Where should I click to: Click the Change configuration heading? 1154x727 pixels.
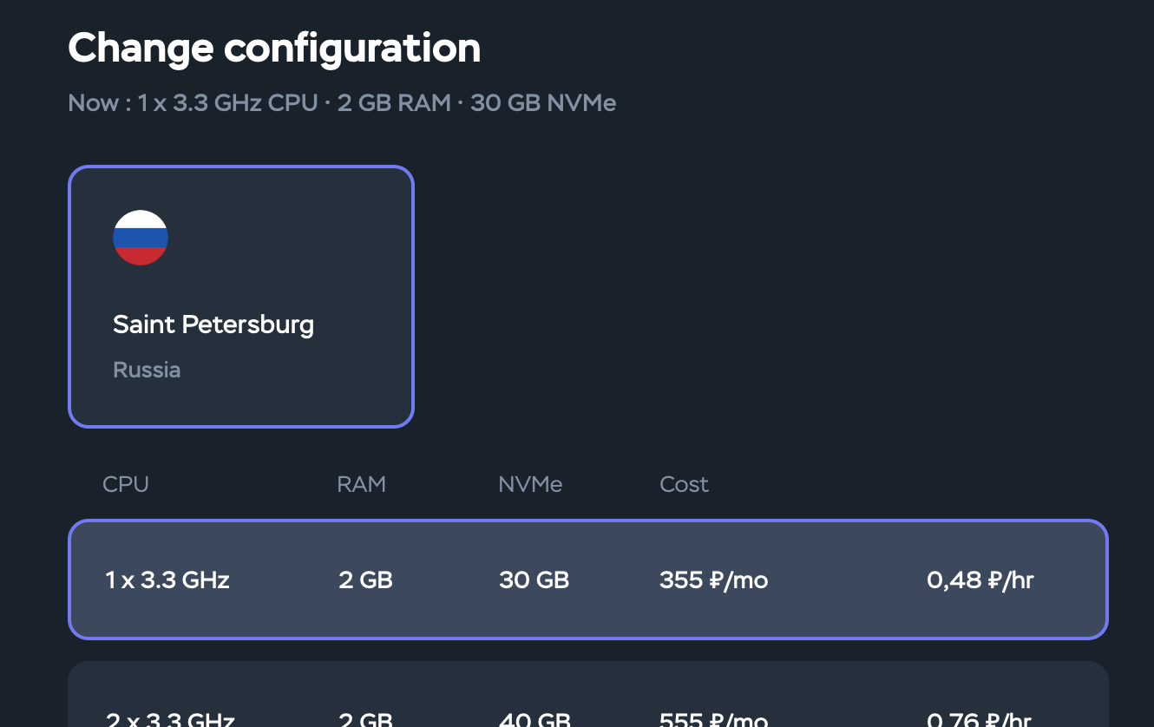pos(274,48)
